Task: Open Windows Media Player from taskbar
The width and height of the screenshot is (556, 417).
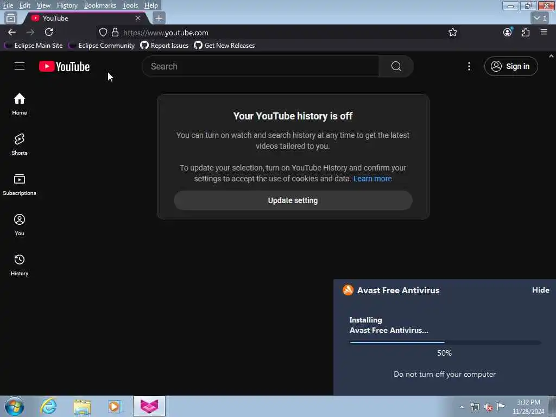Action: pos(115,406)
